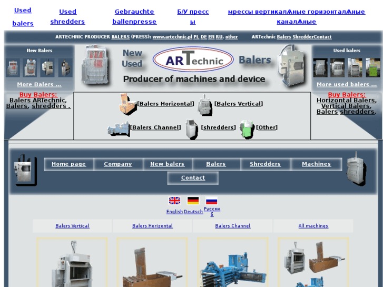Click the shredders machine icon
This screenshot has width=383, height=287.
(192, 128)
